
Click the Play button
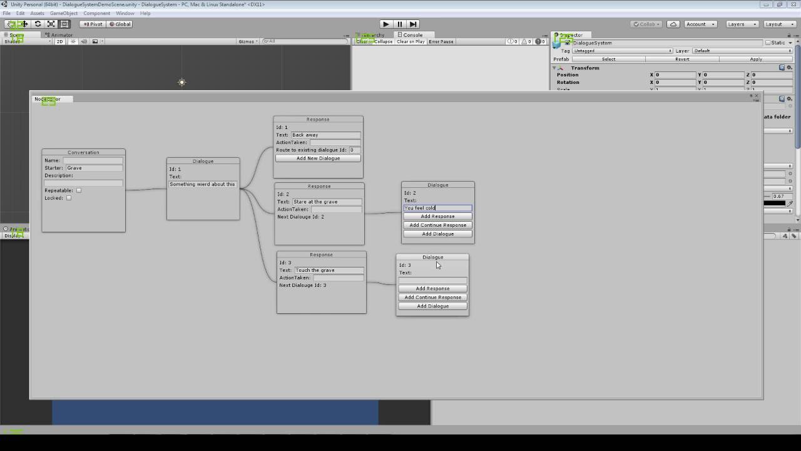coord(386,24)
